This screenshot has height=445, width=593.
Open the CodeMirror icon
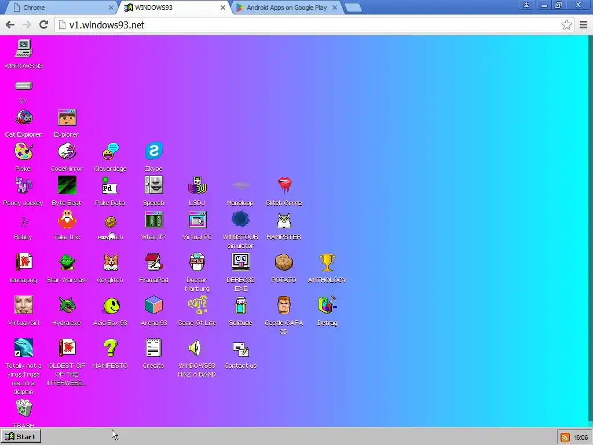67,151
